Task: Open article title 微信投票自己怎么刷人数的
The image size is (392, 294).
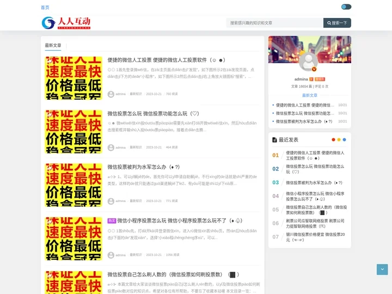Action: point(173,274)
